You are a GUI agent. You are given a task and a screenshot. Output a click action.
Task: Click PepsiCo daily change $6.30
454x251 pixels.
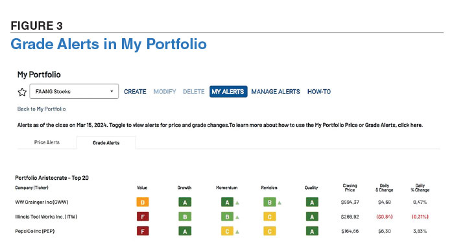[x=385, y=231]
